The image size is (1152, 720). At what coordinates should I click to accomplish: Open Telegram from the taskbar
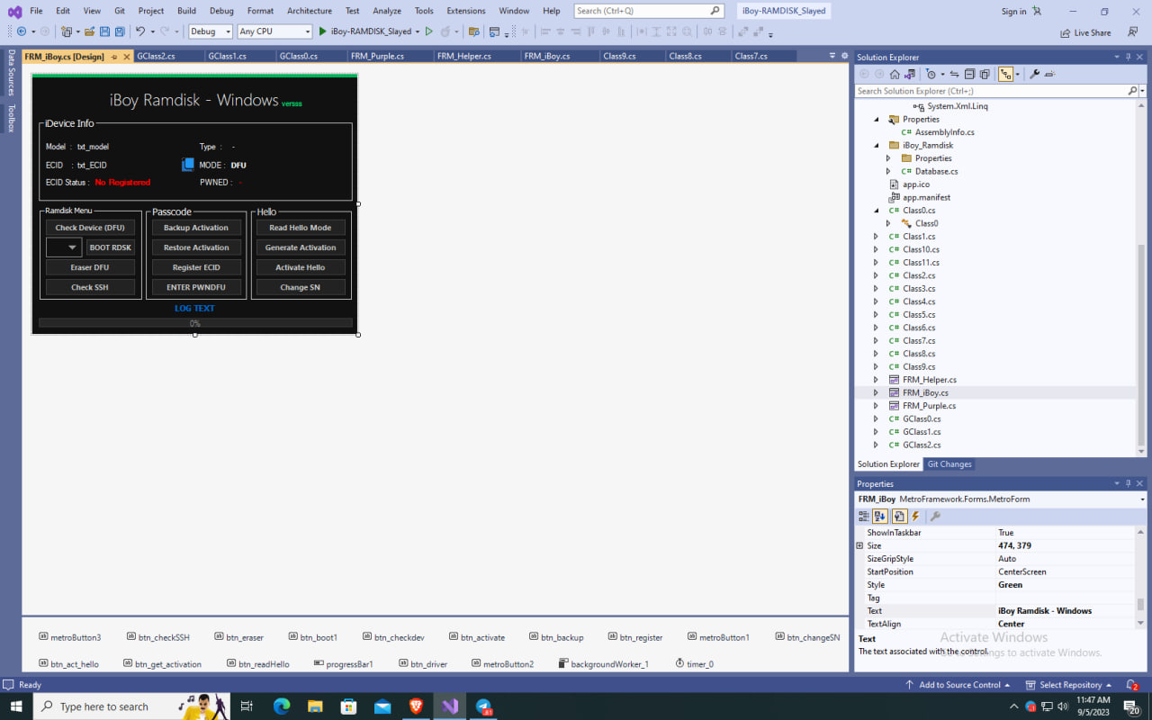(x=484, y=706)
